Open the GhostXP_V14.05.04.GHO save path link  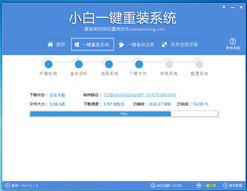click(140, 95)
